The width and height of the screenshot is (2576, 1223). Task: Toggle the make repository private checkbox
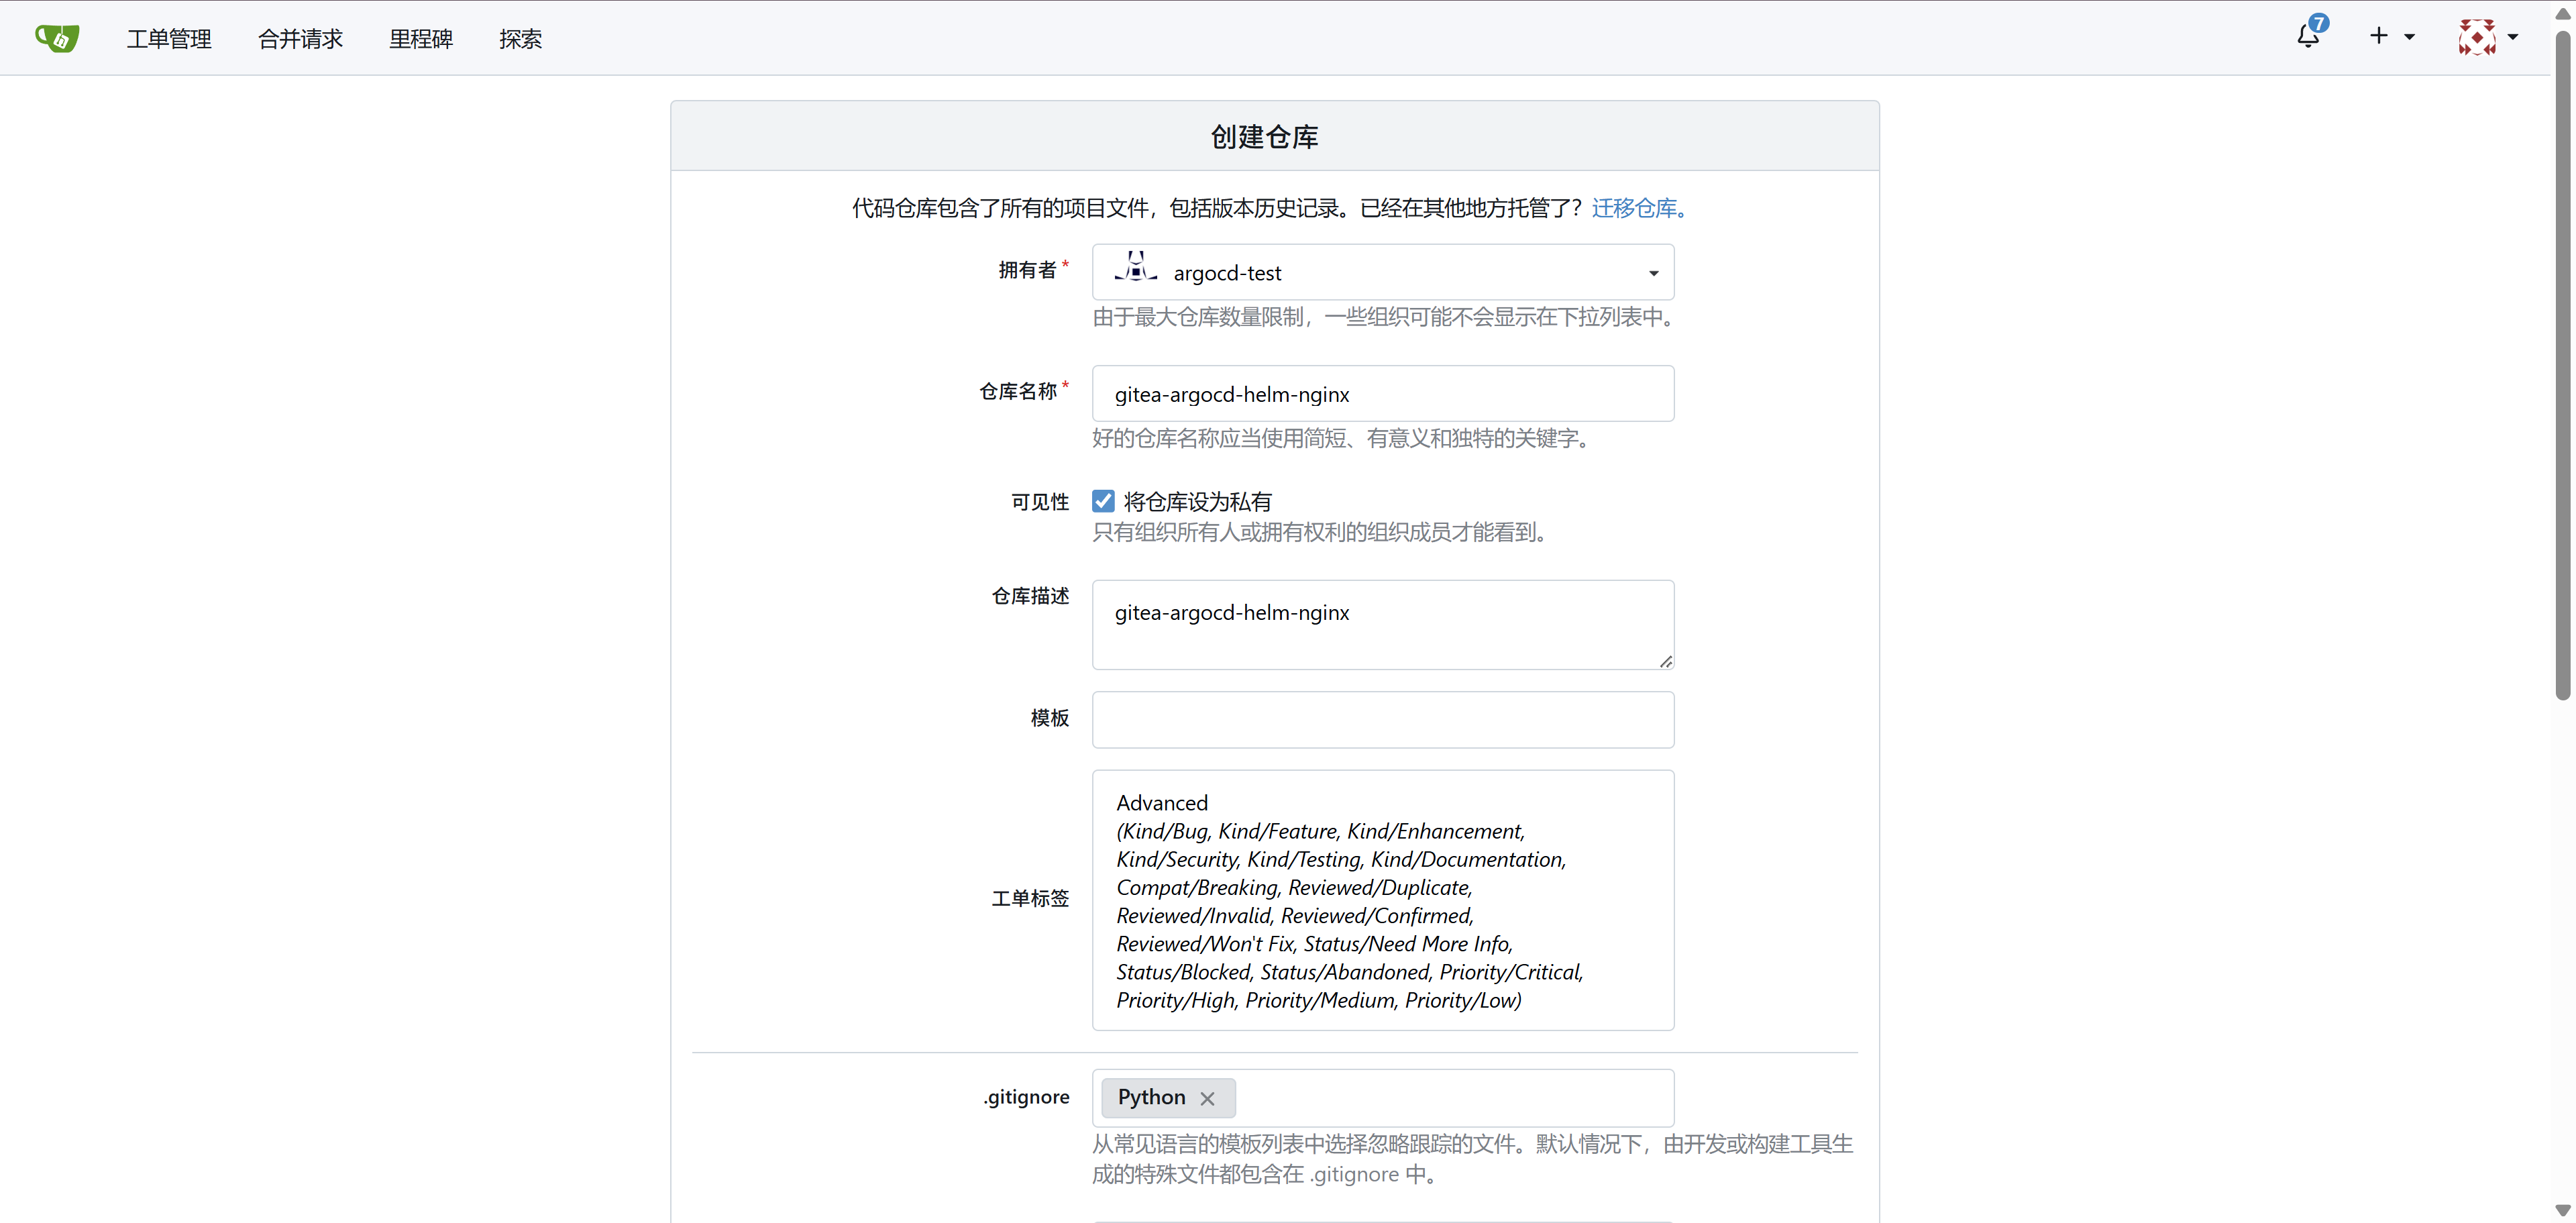pyautogui.click(x=1103, y=501)
